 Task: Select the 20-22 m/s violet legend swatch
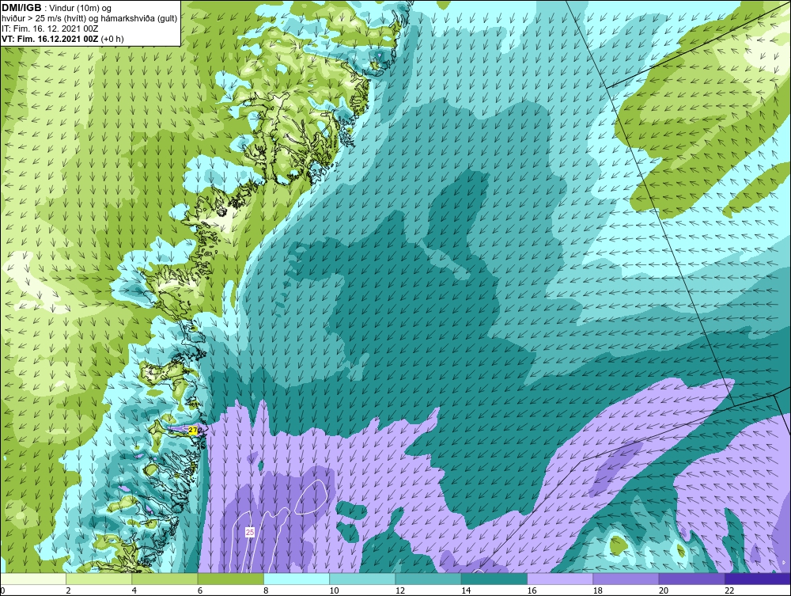click(x=691, y=579)
